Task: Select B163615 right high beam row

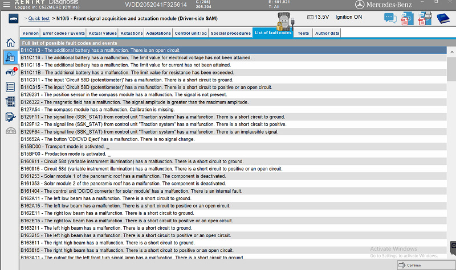Action: pyautogui.click(x=233, y=250)
